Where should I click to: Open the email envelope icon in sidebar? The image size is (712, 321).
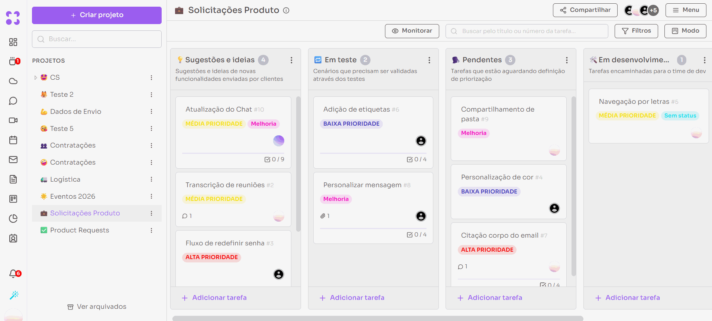(x=13, y=159)
